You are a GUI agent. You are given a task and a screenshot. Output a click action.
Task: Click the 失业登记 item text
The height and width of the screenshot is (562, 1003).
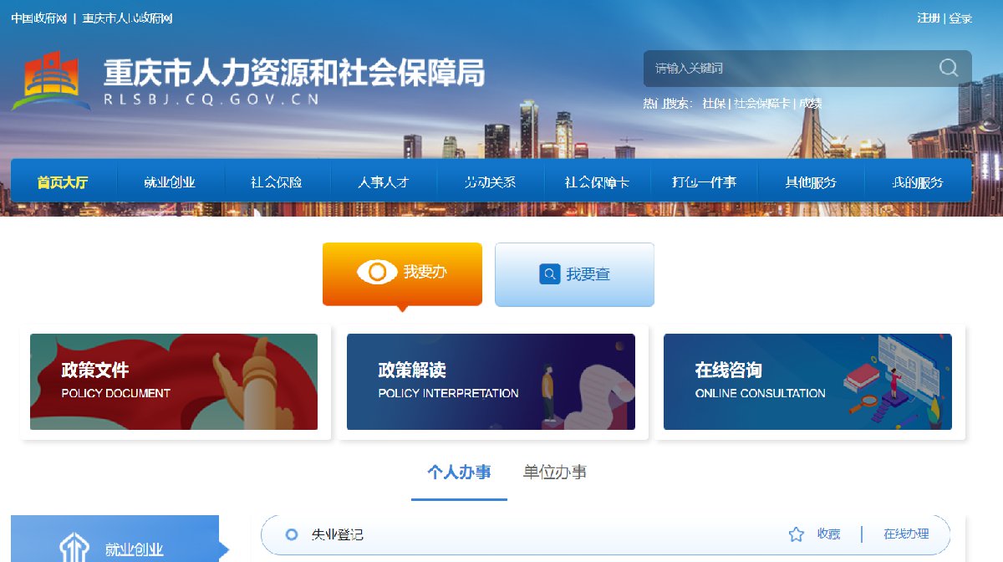(337, 534)
